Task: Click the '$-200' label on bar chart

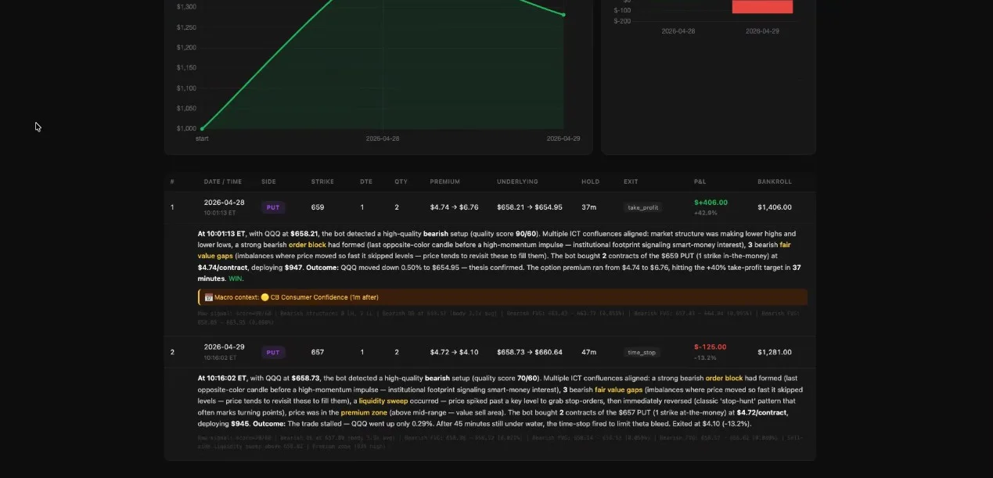Action: [x=622, y=21]
